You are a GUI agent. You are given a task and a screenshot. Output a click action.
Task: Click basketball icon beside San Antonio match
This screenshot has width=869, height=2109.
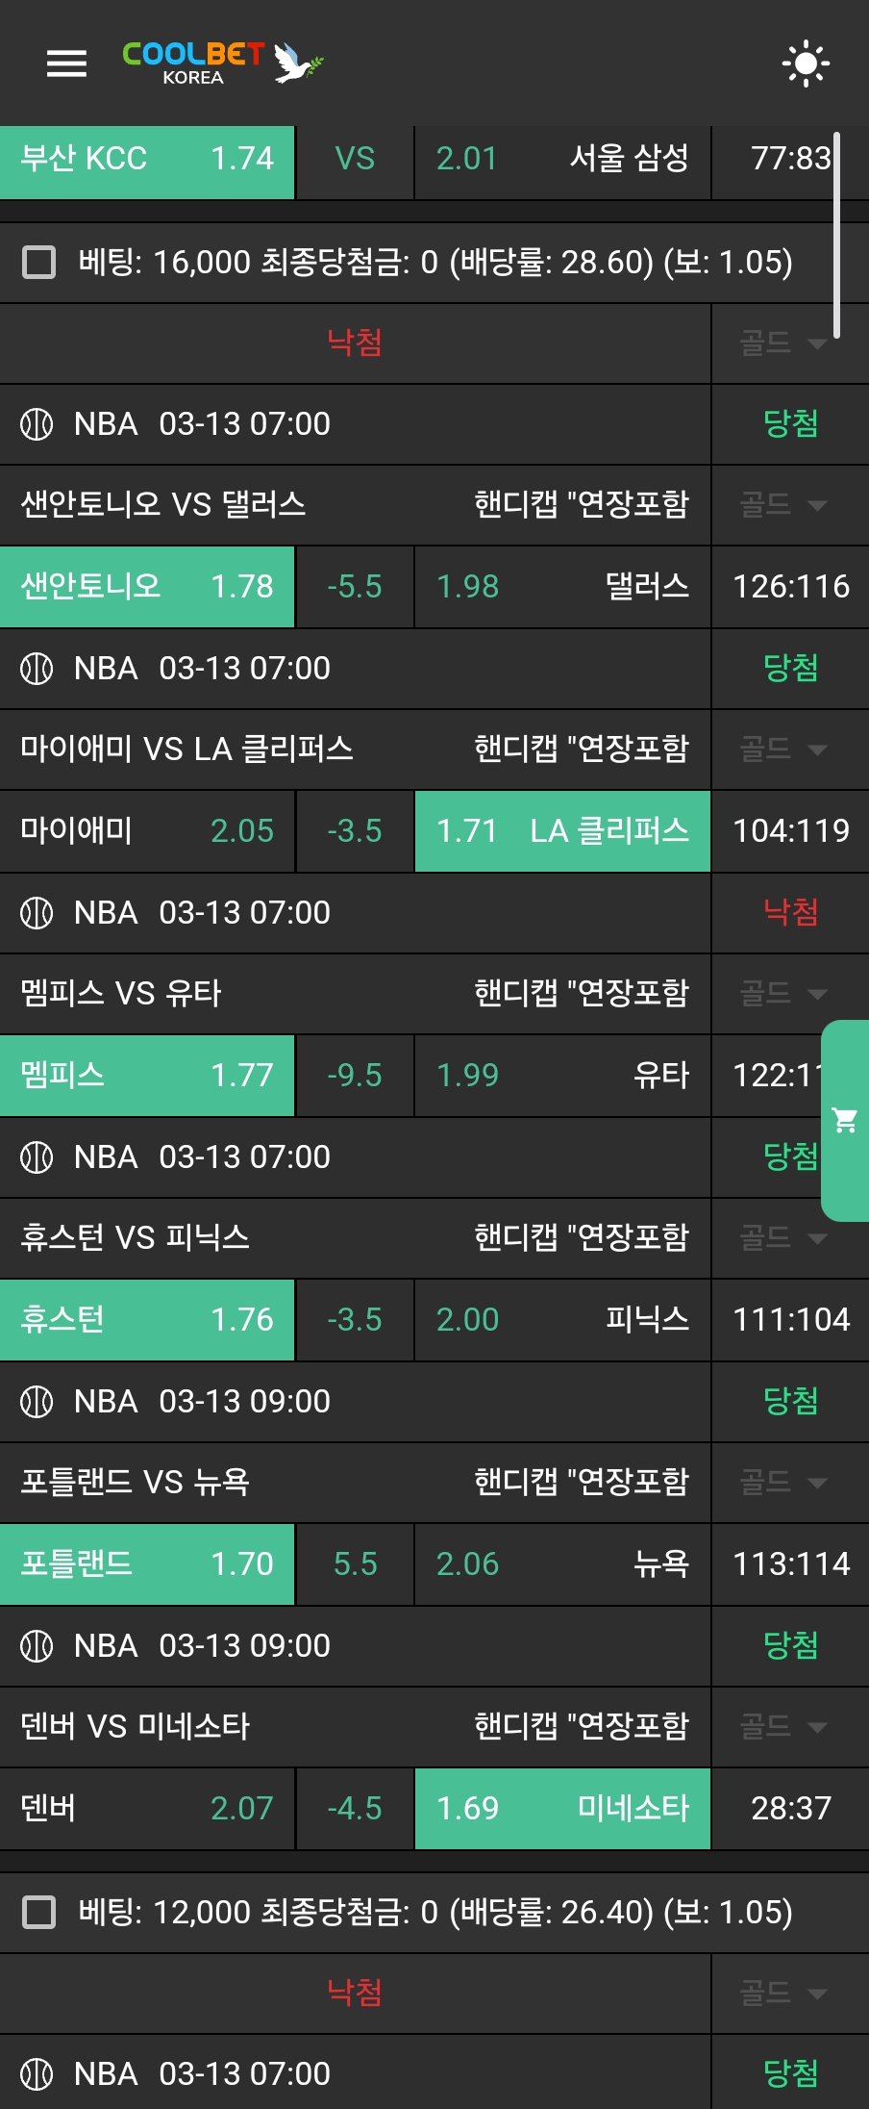(x=37, y=424)
